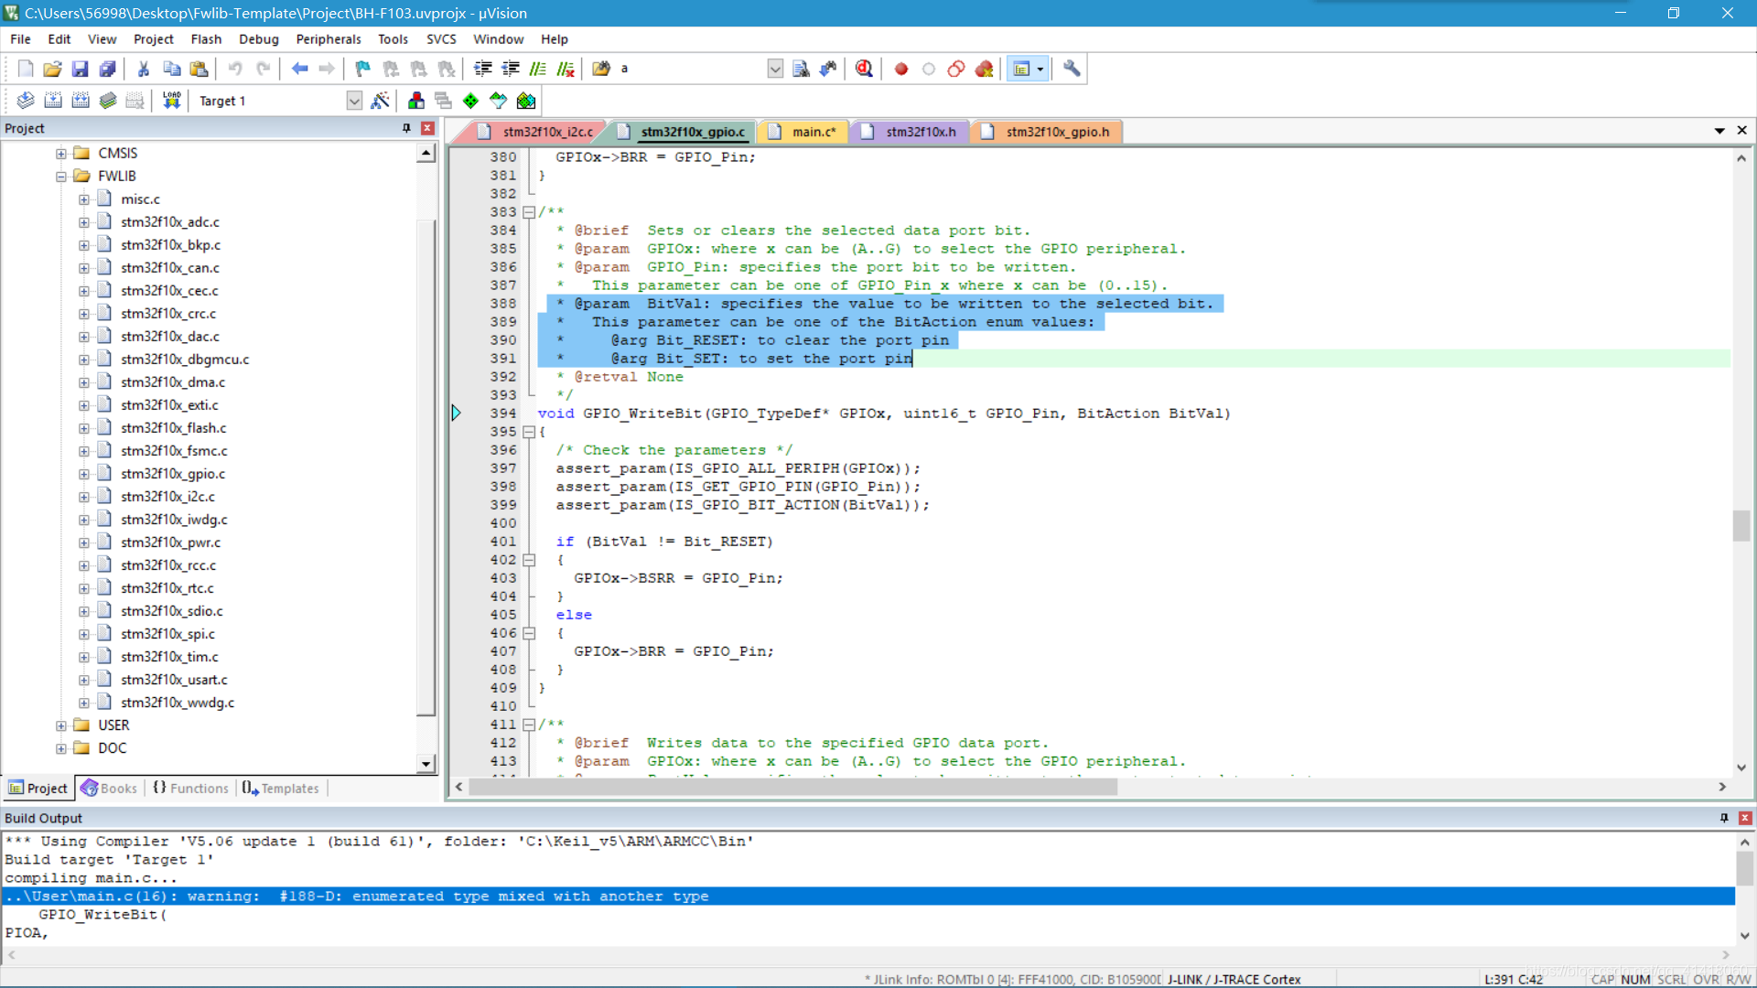Viewport: 1757px width, 988px height.
Task: Insert a breakpoint with the red dot
Action: (x=901, y=69)
